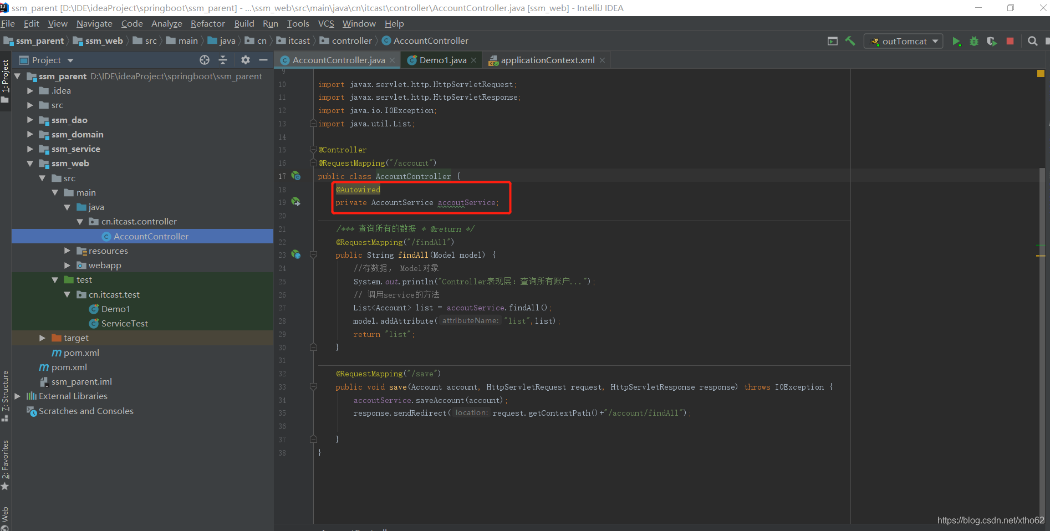Open the VCS menu

pos(326,23)
